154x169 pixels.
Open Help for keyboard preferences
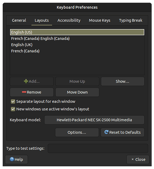17,160
